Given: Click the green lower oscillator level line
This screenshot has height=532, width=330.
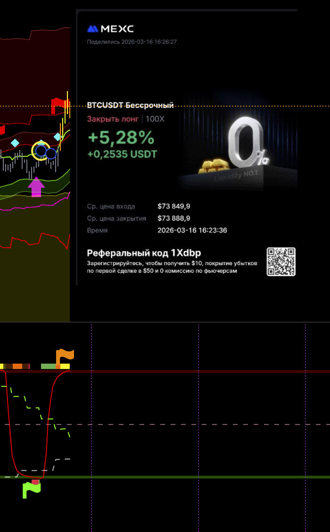Looking at the screenshot, I should [x=198, y=477].
